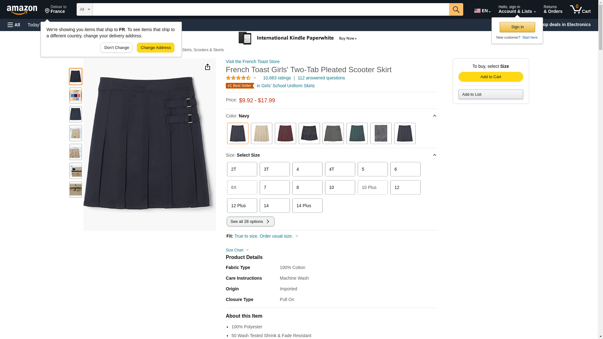View the khaki skirt thumbnail image
Image resolution: width=603 pixels, height=339 pixels.
(76, 133)
